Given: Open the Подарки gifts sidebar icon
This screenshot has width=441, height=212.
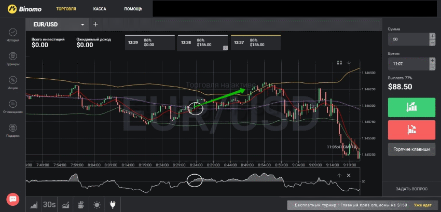Looking at the screenshot, I should coord(13,131).
